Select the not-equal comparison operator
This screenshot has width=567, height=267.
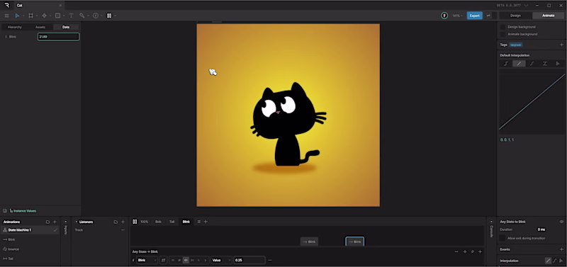(179, 260)
